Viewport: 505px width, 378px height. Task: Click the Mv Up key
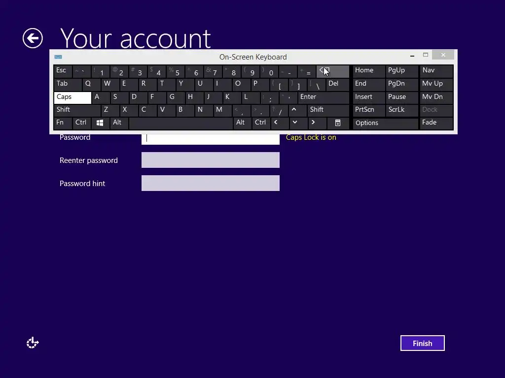pyautogui.click(x=436, y=85)
